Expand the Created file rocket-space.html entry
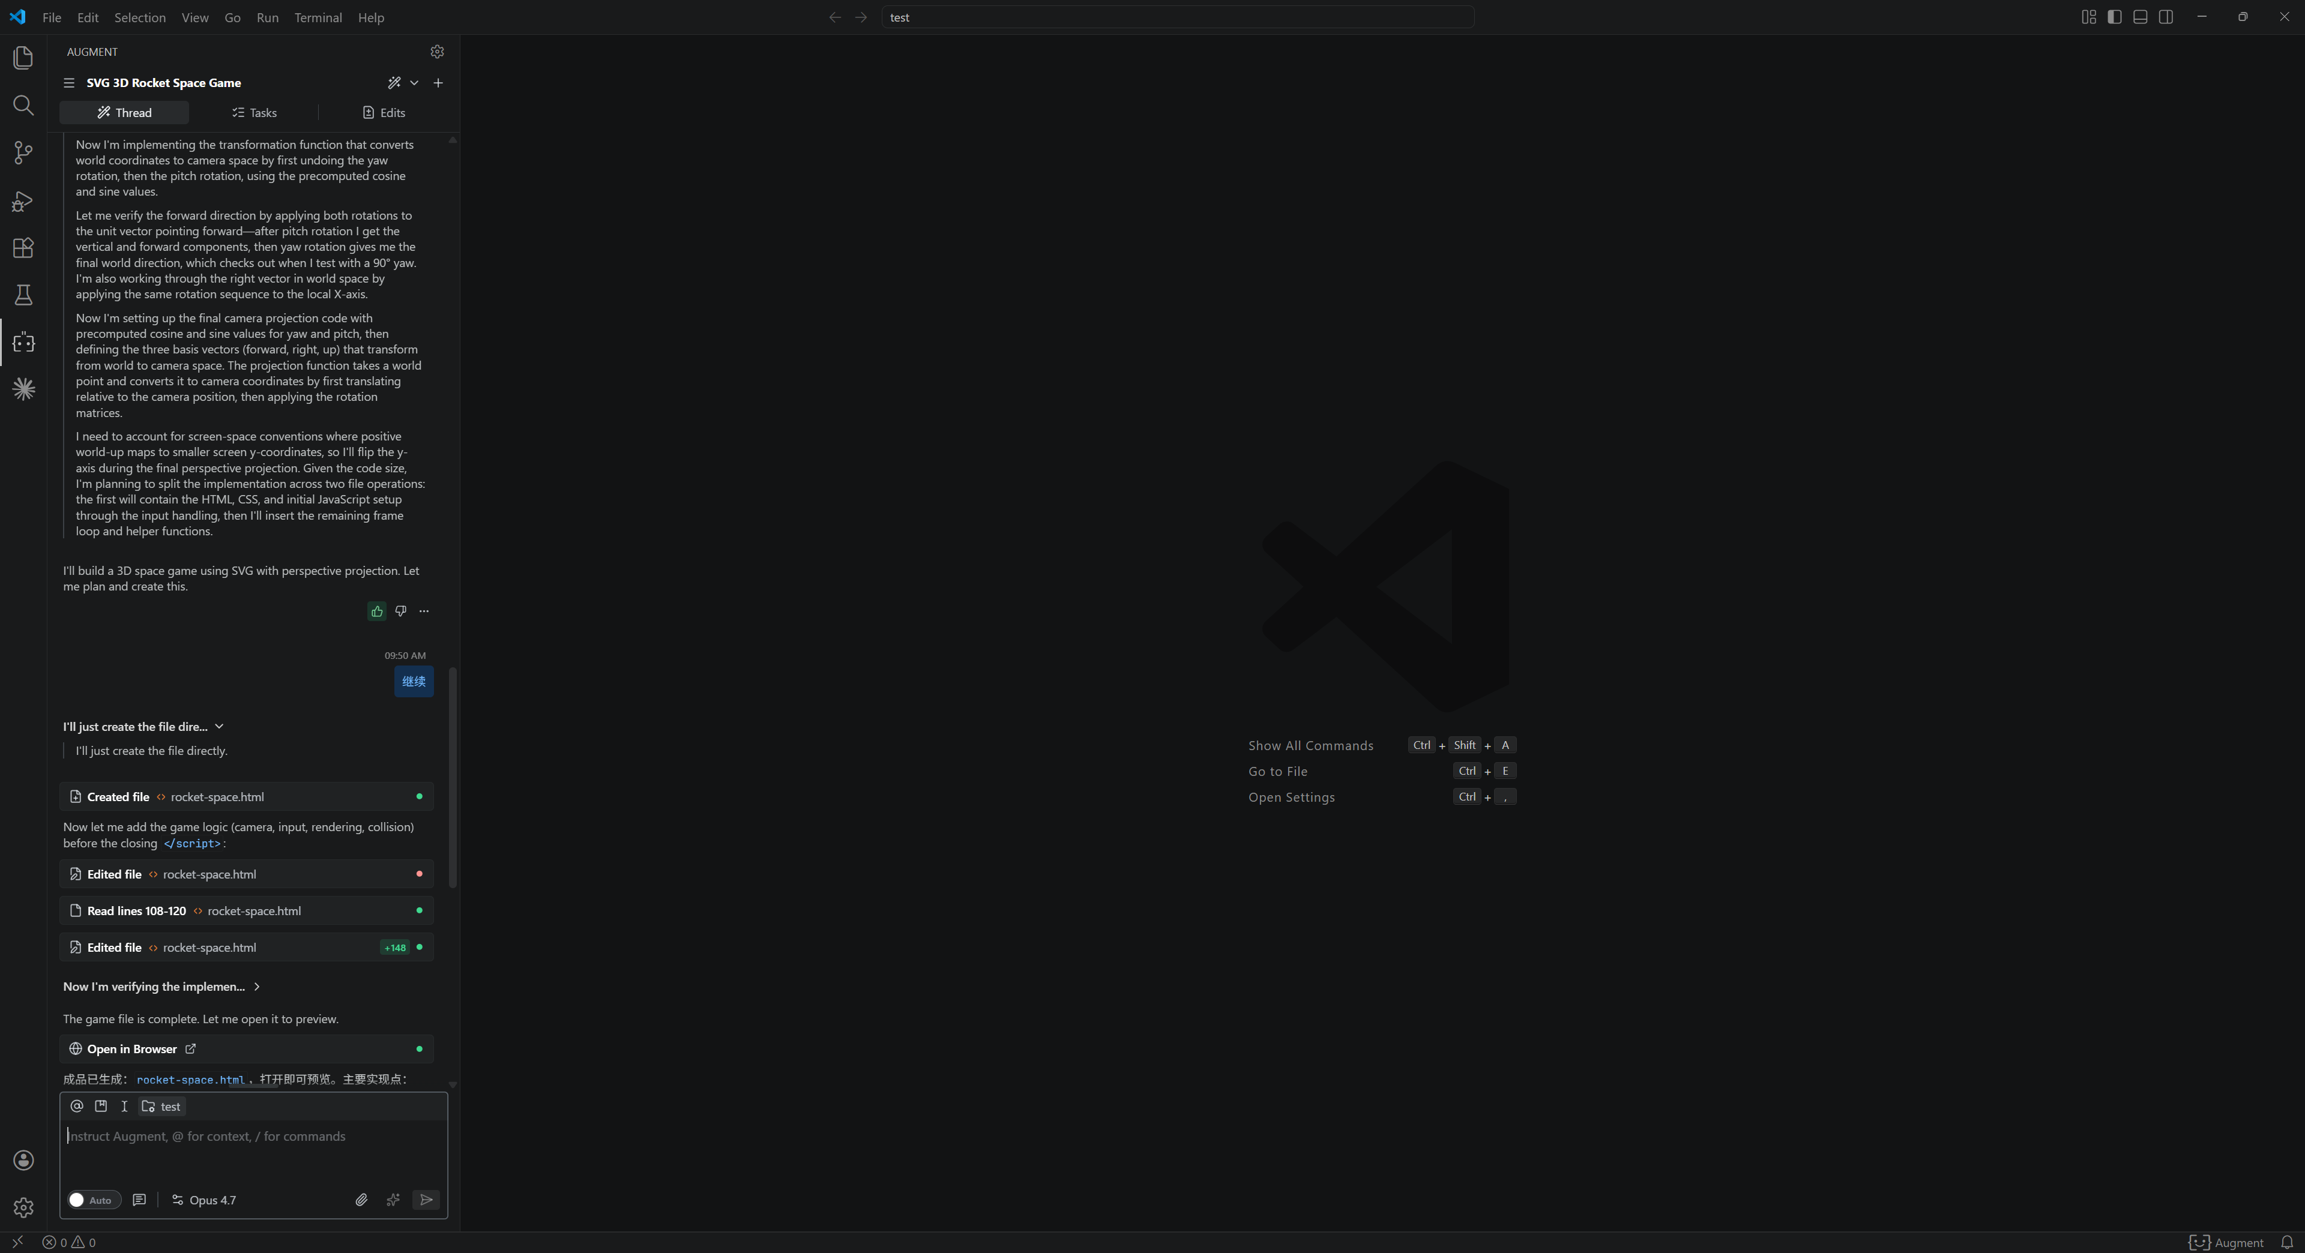The image size is (2305, 1253). [247, 797]
